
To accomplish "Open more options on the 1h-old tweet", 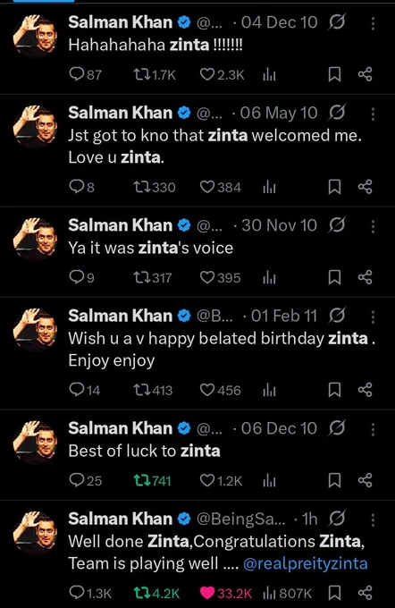I will [373, 520].
